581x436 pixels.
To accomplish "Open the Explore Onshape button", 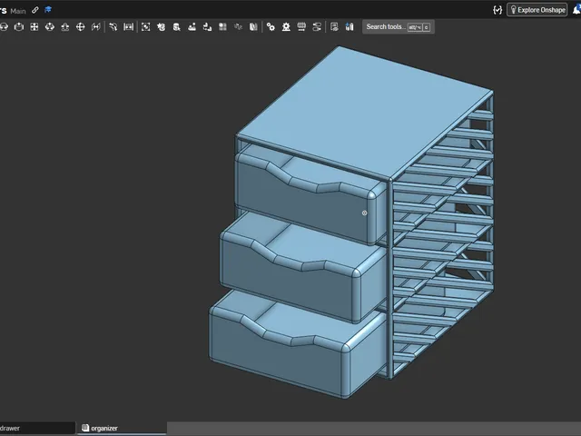I will pos(537,10).
